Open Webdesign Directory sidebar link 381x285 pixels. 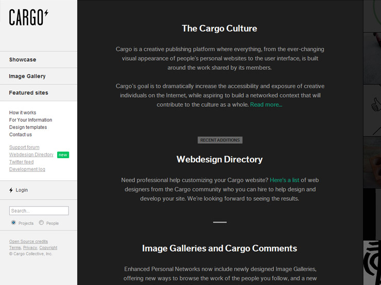(31, 155)
